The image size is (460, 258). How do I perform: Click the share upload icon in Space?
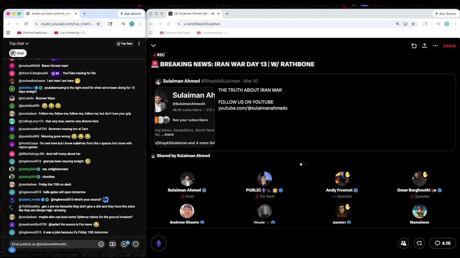tap(424, 46)
